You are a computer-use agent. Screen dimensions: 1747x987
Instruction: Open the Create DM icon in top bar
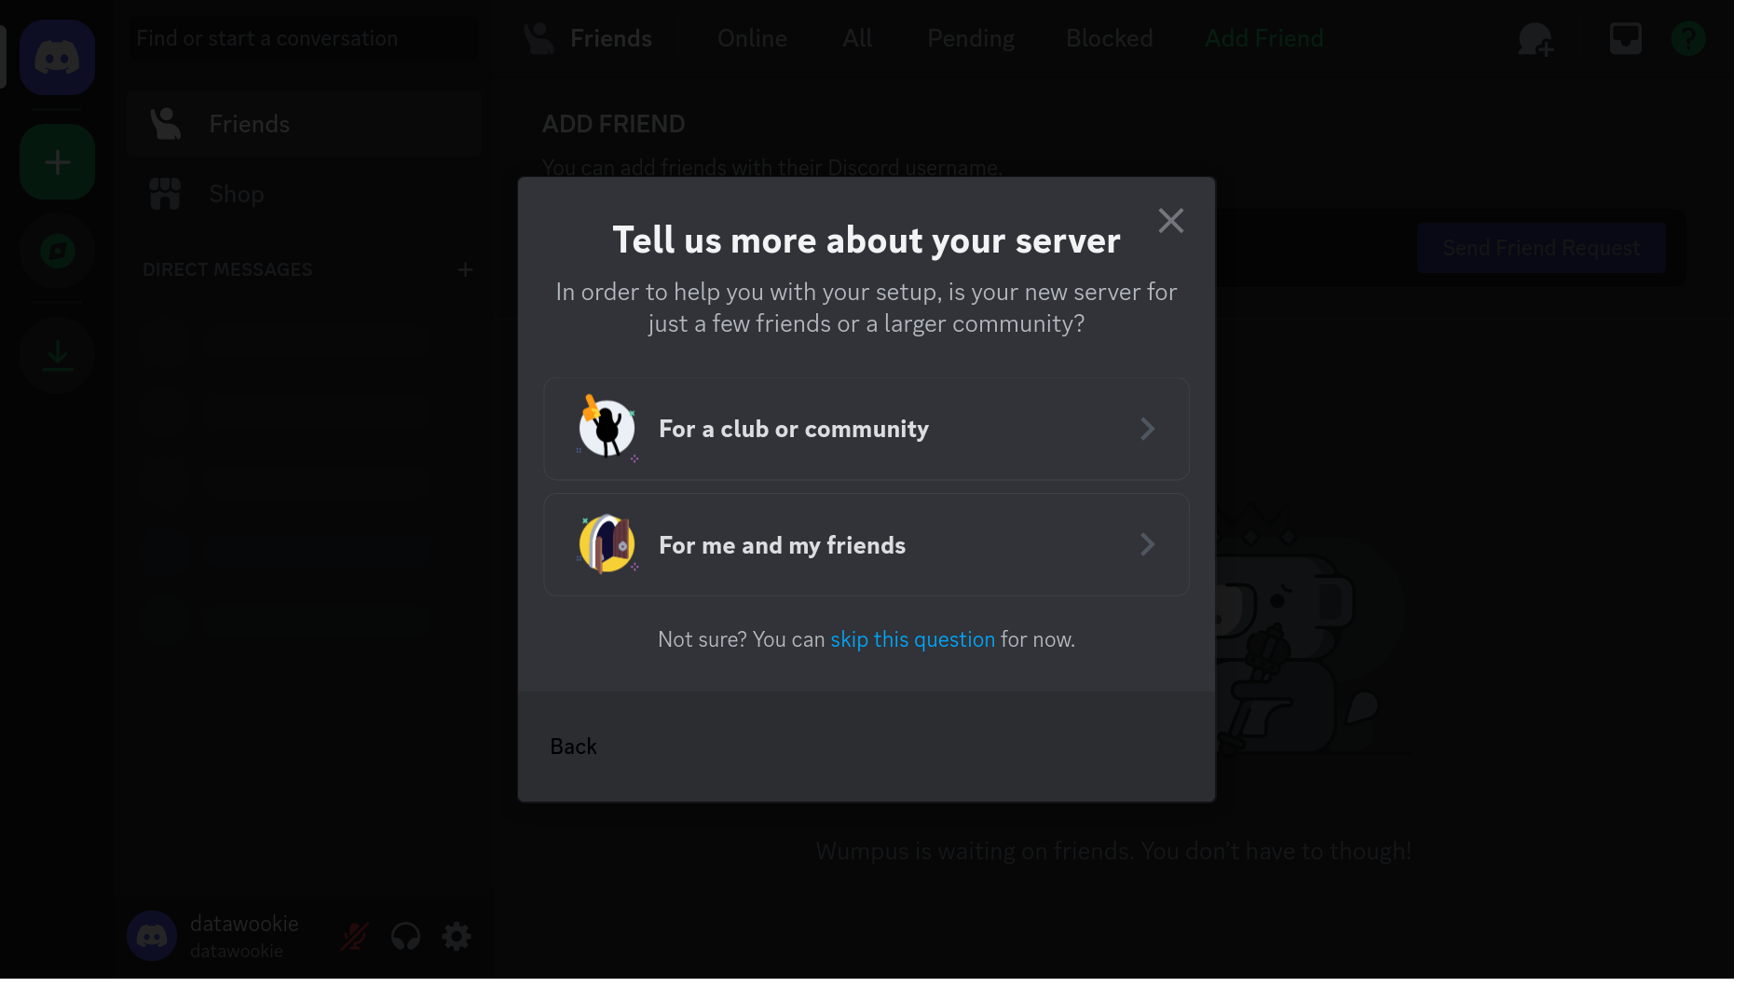click(x=1535, y=38)
